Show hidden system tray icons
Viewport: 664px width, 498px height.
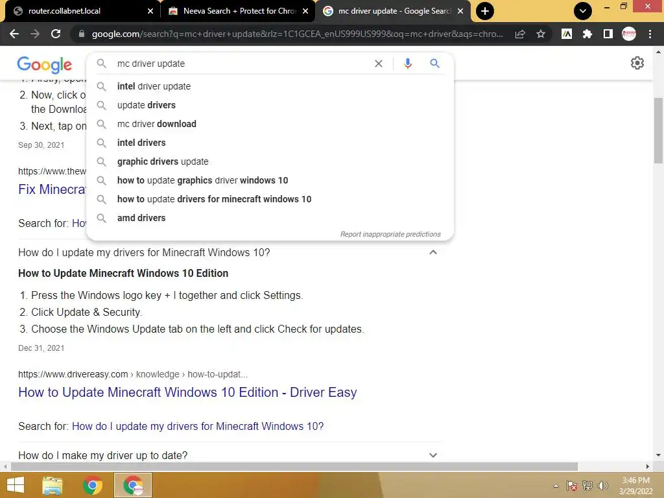556,486
